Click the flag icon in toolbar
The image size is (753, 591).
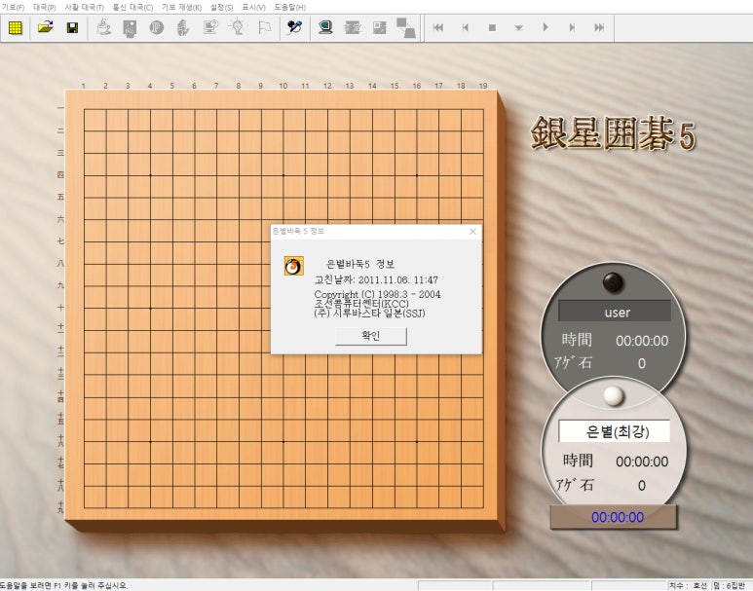pos(265,27)
